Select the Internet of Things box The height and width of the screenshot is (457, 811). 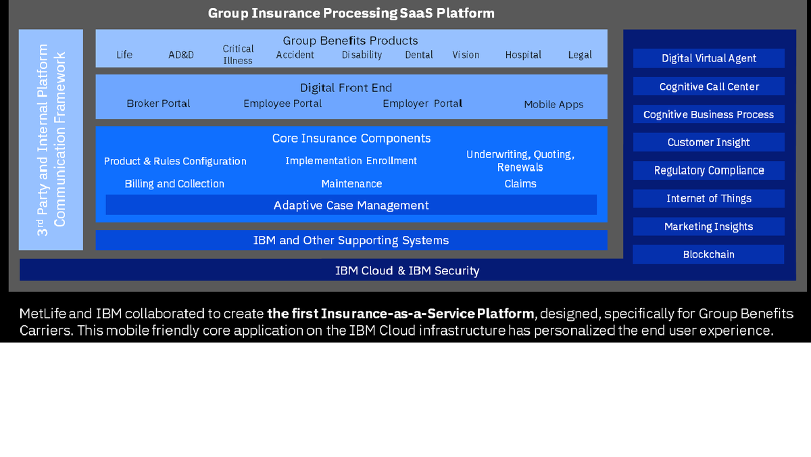(709, 198)
